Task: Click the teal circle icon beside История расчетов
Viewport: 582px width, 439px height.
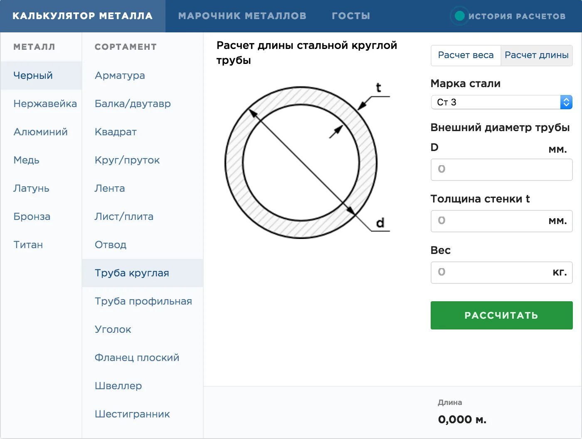Action: pyautogui.click(x=459, y=16)
